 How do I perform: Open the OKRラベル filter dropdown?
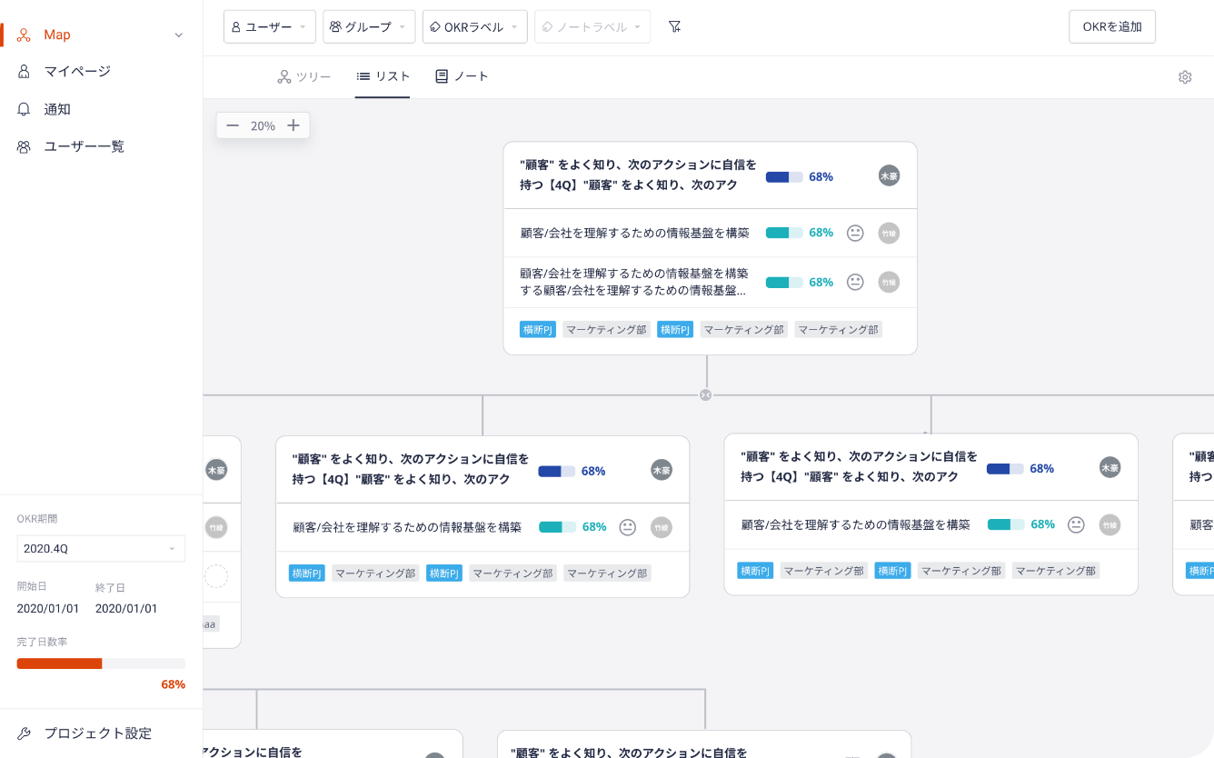click(x=474, y=26)
